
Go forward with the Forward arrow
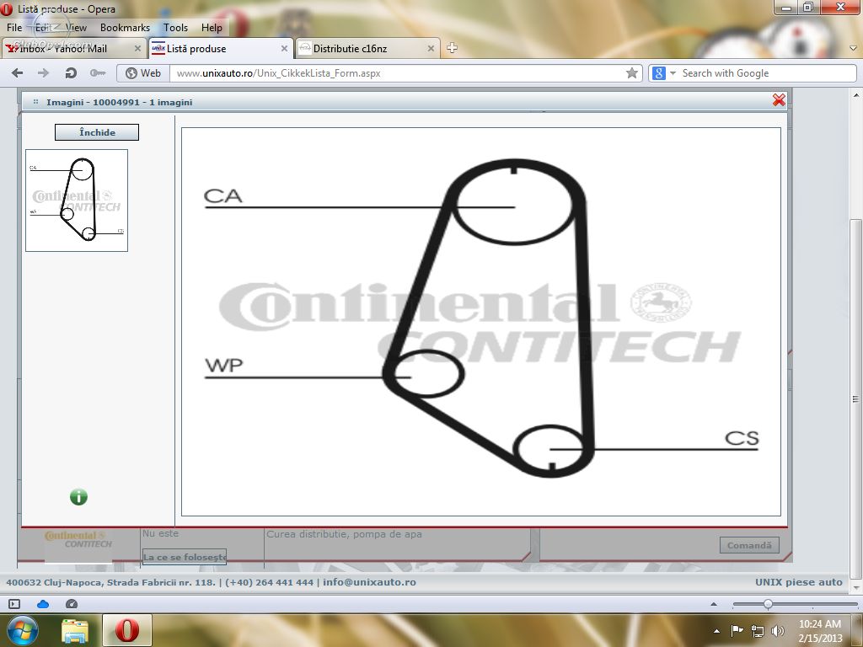pos(43,73)
